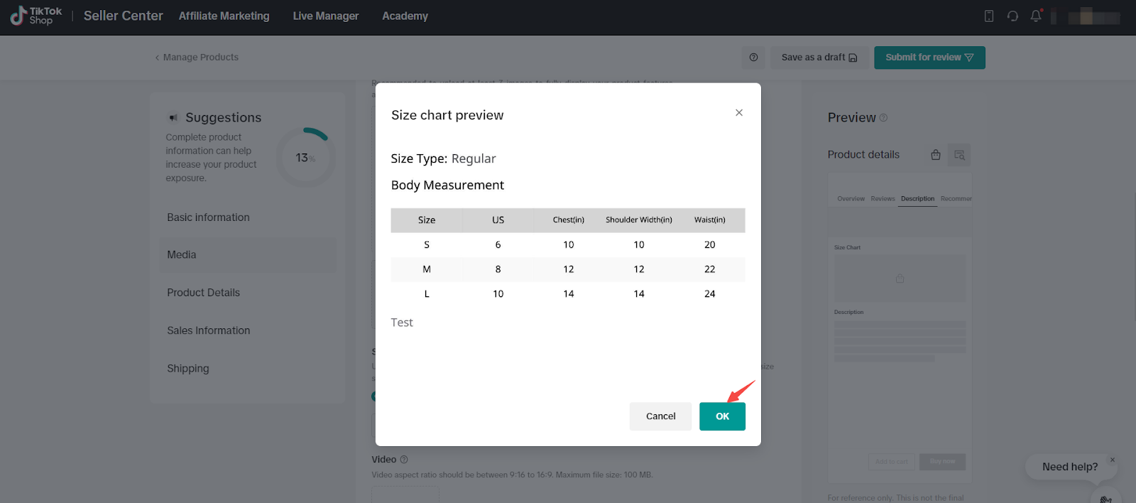Confirm the size chart with OK
Screen dimensions: 1136x503
coord(722,416)
